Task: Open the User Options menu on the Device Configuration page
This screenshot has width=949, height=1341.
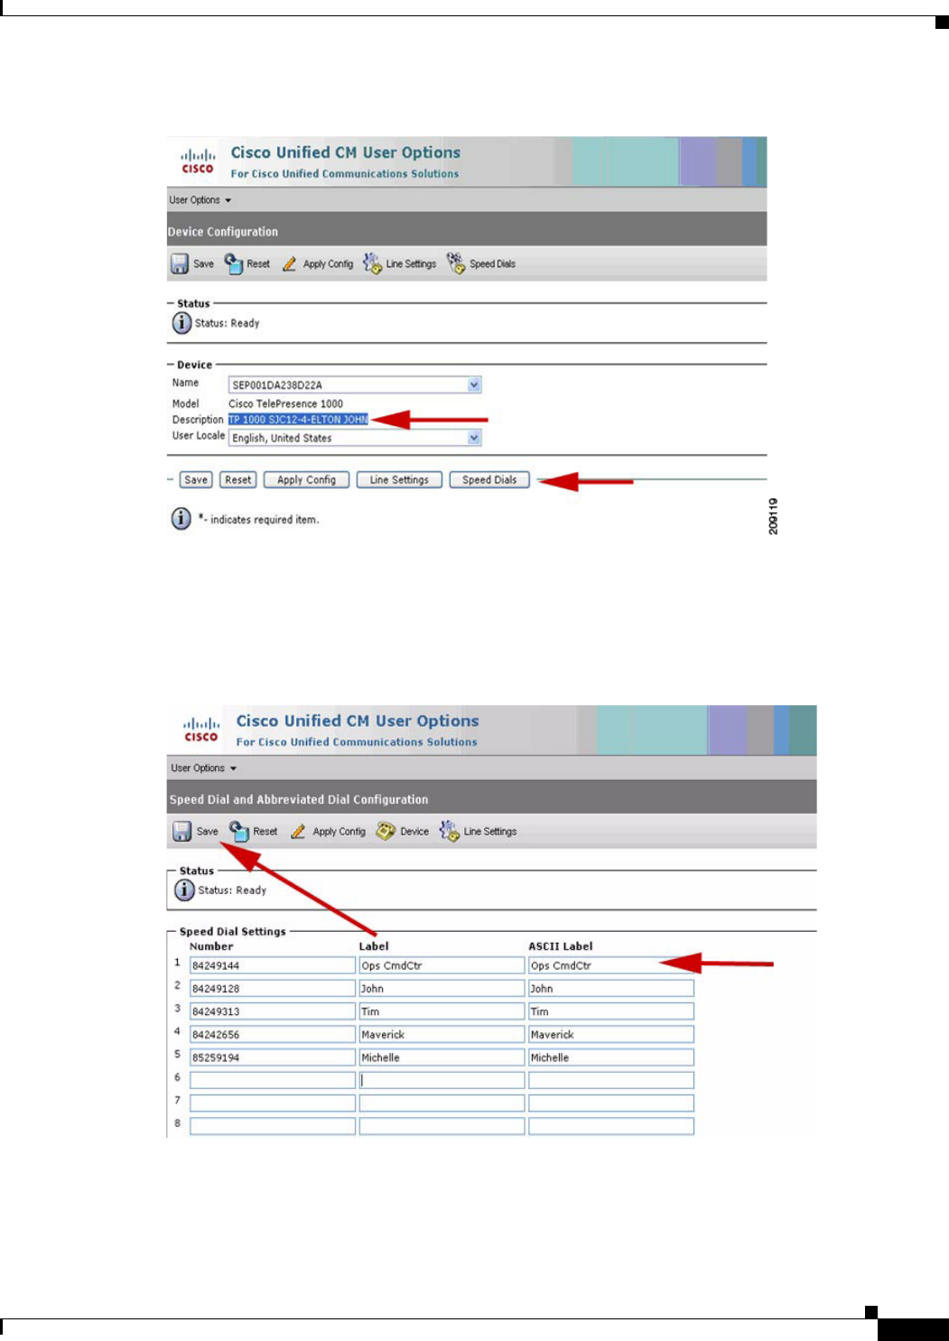Action: click(x=200, y=200)
